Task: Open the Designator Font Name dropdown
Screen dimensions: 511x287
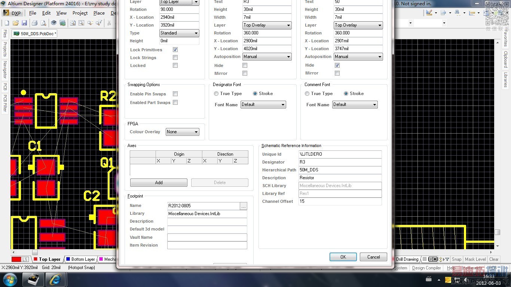Action: (263, 104)
